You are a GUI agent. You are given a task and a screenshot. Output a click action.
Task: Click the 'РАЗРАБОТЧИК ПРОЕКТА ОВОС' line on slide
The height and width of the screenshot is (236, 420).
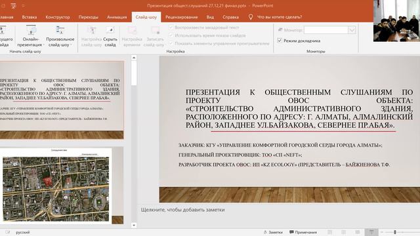[284, 165]
